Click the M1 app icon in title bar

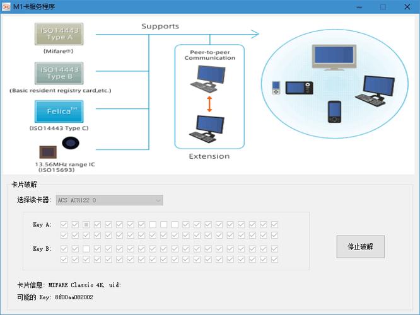(x=7, y=6)
